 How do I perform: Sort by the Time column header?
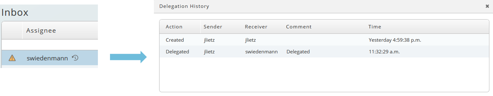pos(375,27)
